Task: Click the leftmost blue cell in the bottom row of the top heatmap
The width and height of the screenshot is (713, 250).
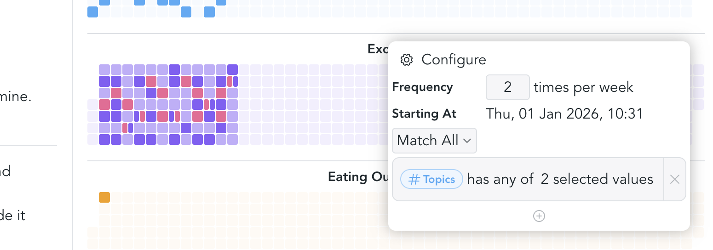Action: [x=93, y=12]
